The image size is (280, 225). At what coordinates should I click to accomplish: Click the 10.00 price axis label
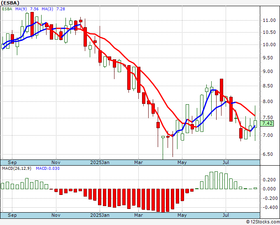[x=269, y=45]
